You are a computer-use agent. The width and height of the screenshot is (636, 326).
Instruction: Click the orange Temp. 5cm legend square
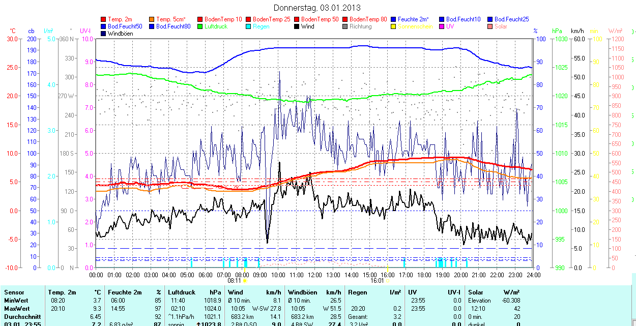(152, 19)
